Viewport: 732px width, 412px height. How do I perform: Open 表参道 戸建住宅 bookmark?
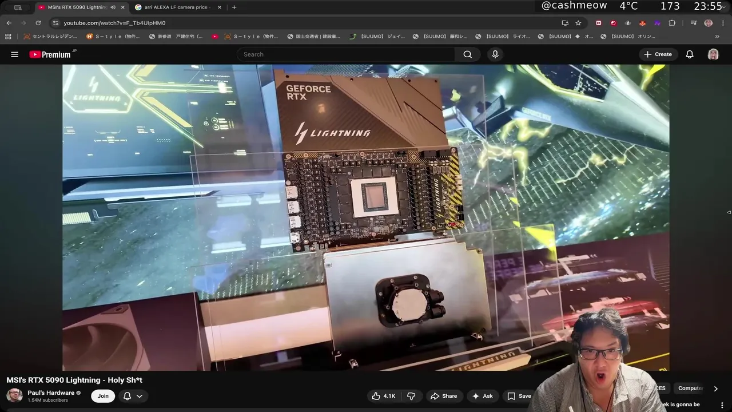176,37
